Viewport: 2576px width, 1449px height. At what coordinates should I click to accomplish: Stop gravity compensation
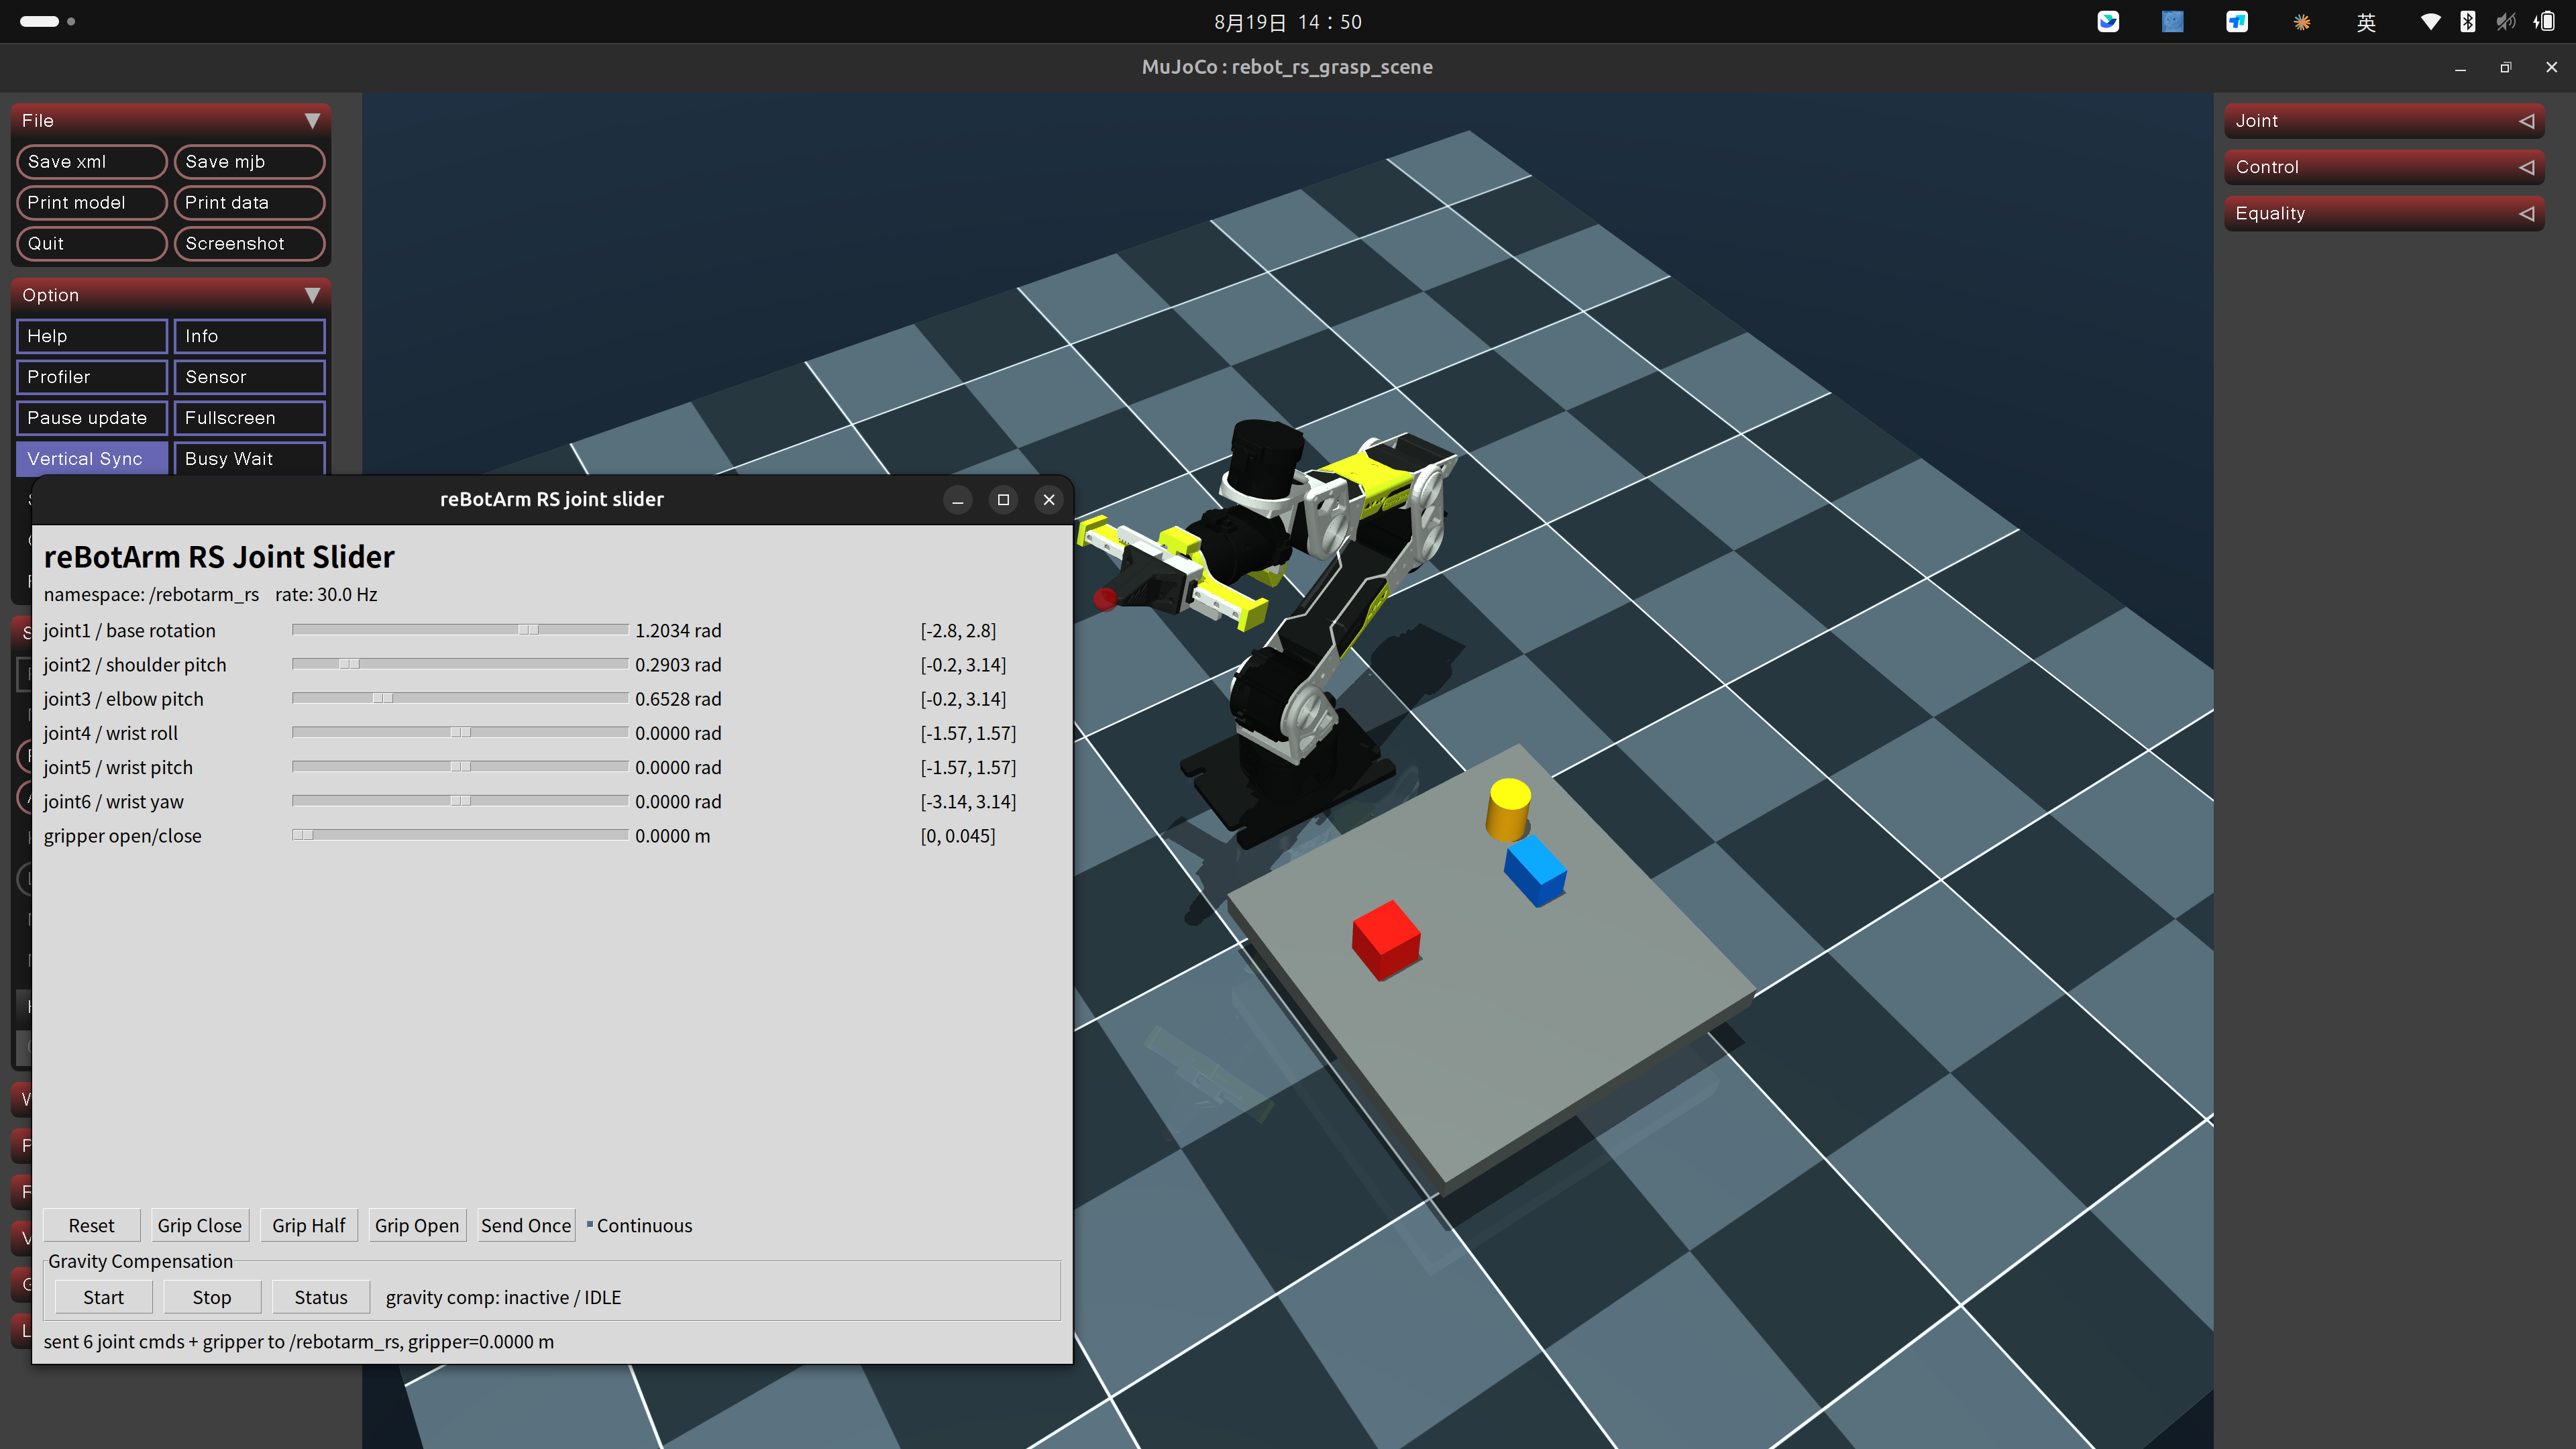pos(212,1297)
